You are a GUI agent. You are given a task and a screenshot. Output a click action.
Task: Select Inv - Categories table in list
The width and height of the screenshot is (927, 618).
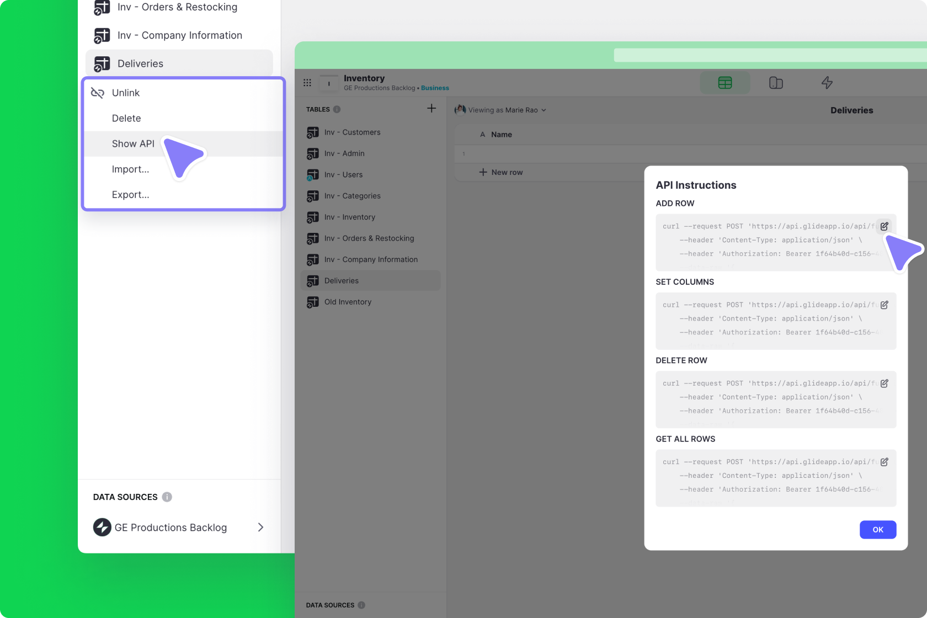pyautogui.click(x=352, y=196)
